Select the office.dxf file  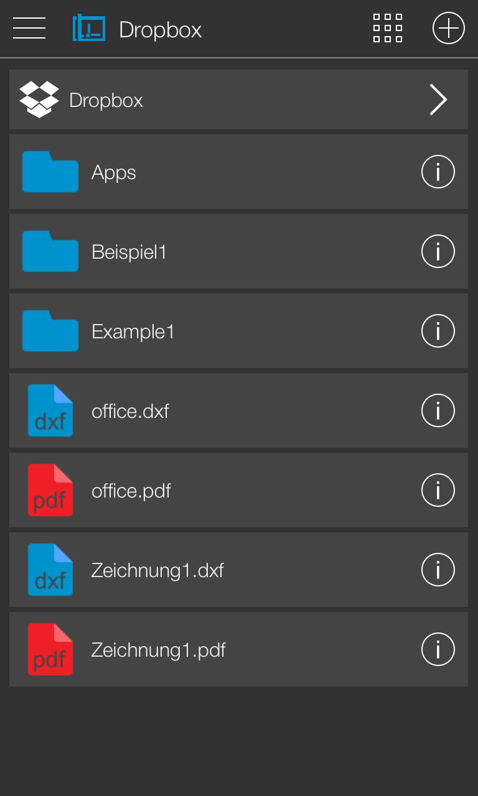(238, 410)
